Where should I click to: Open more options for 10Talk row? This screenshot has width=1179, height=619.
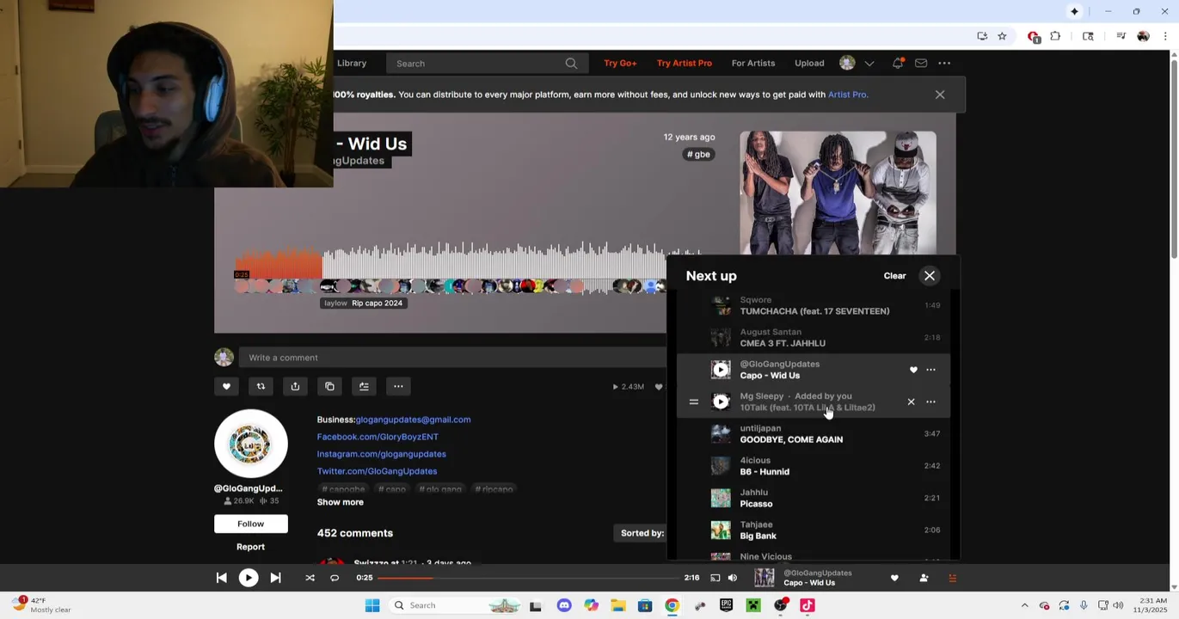pyautogui.click(x=930, y=401)
